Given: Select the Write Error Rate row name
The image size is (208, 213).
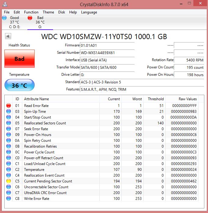Looking at the screenshot, I should tap(37, 198).
